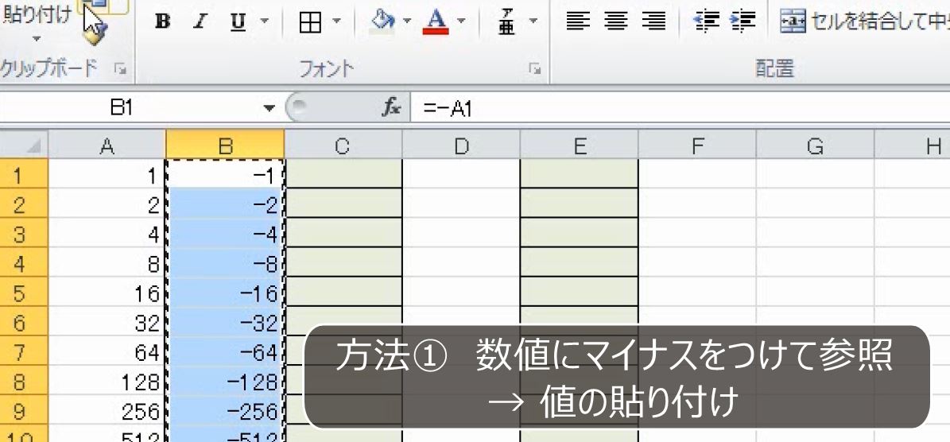Click cell A5 containing 16
The width and height of the screenshot is (950, 442).
point(107,293)
